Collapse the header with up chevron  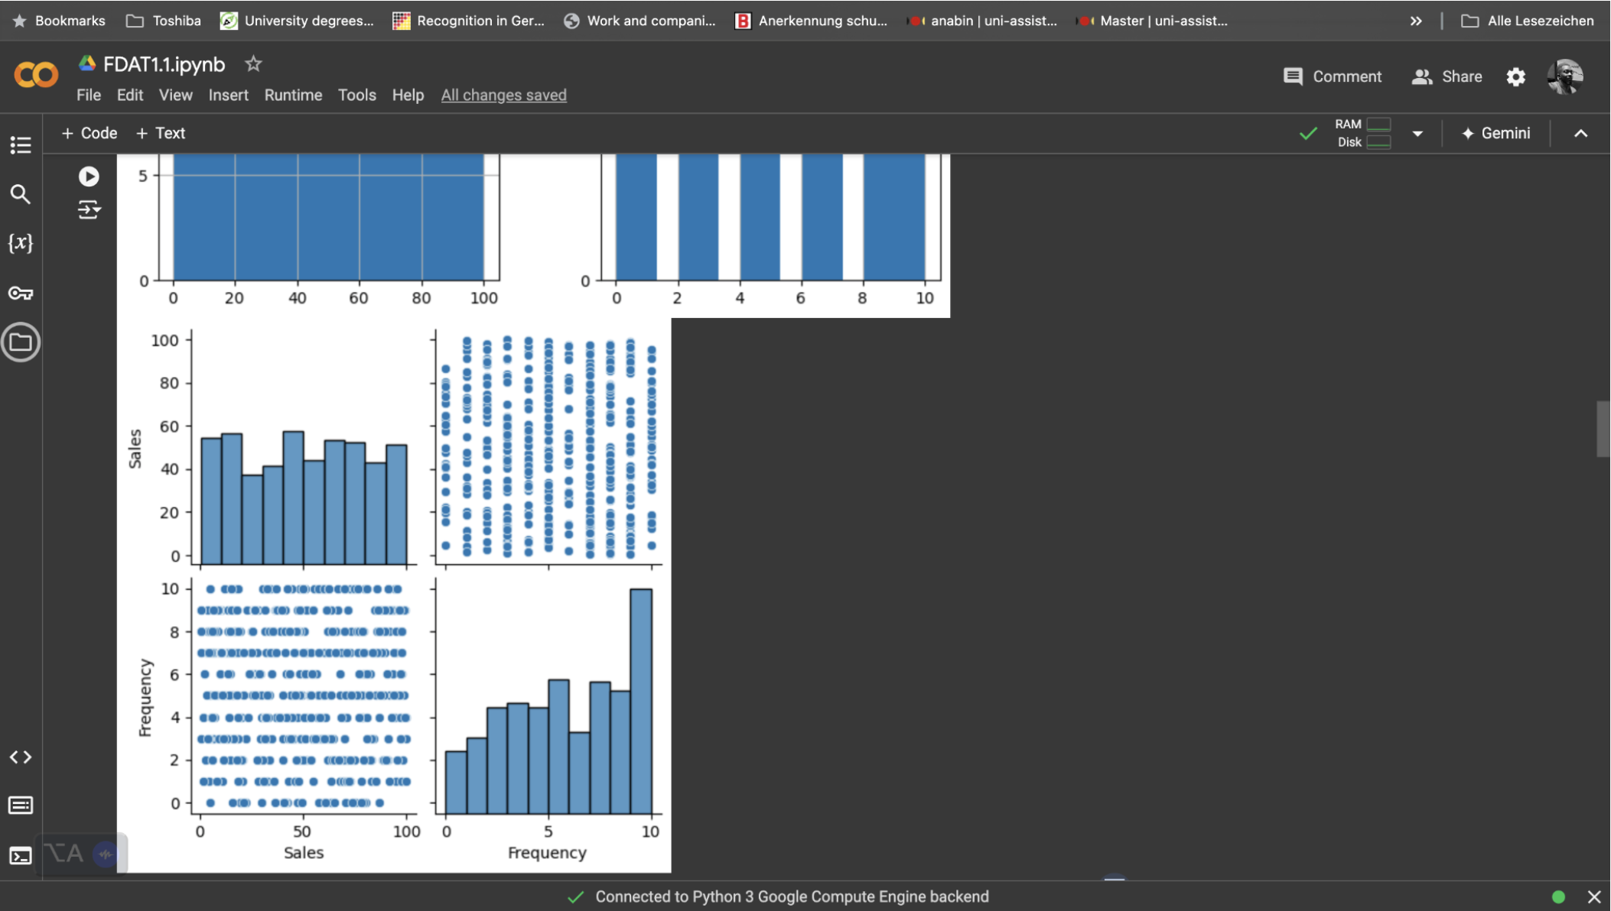1580,134
